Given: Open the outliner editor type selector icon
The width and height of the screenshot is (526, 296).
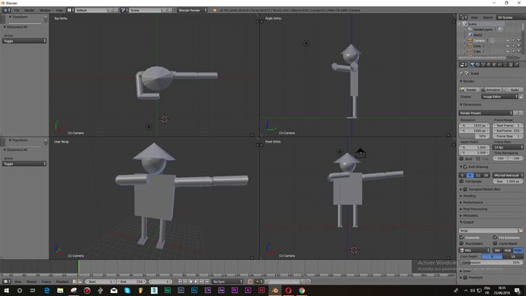Looking at the screenshot, I should click(x=463, y=17).
